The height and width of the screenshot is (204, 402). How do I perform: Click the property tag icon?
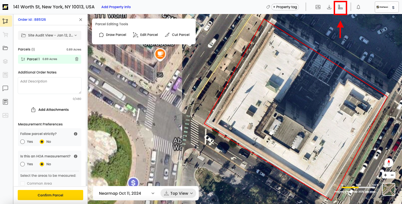tap(268, 7)
